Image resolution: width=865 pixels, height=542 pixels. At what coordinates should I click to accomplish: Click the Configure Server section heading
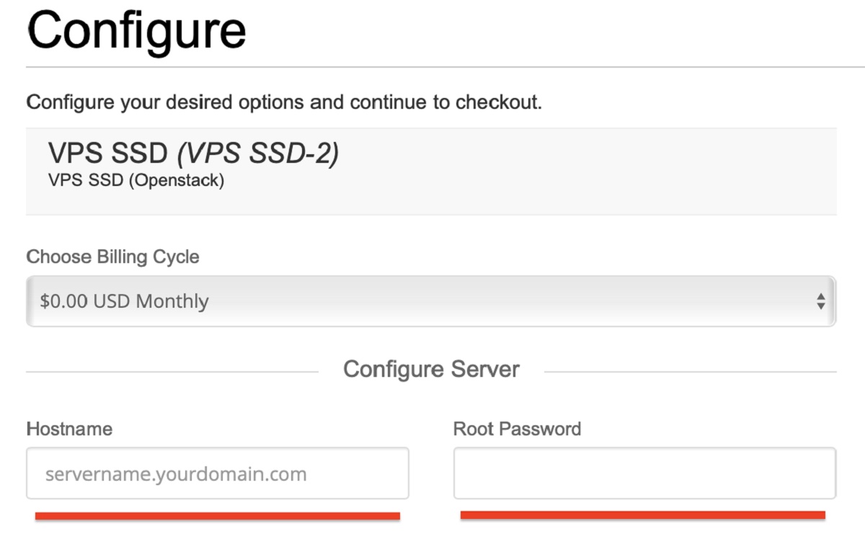click(431, 369)
